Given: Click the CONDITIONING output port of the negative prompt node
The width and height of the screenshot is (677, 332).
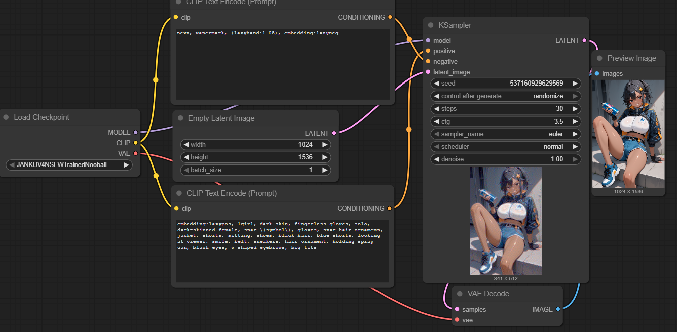Looking at the screenshot, I should tap(390, 17).
